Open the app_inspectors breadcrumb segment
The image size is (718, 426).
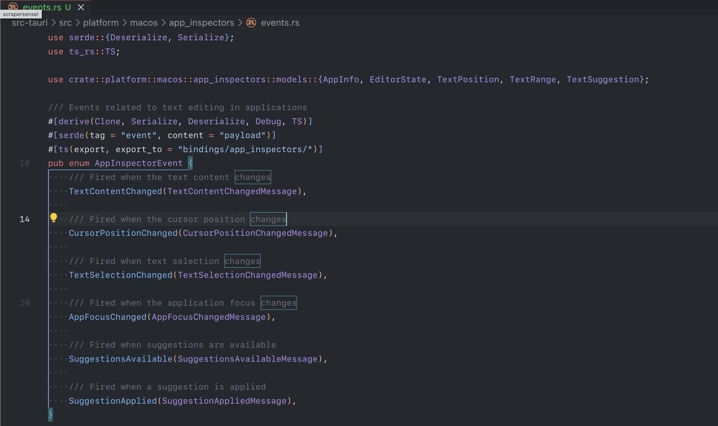202,22
